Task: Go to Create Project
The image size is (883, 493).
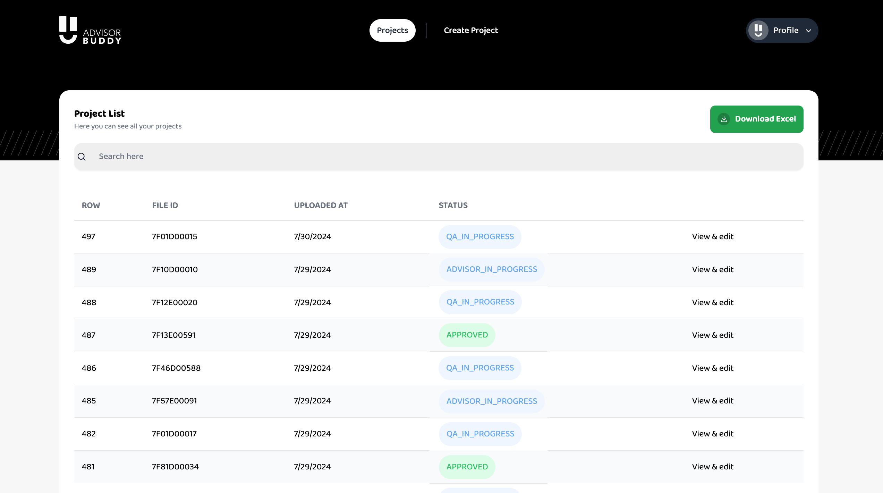Action: coord(470,30)
